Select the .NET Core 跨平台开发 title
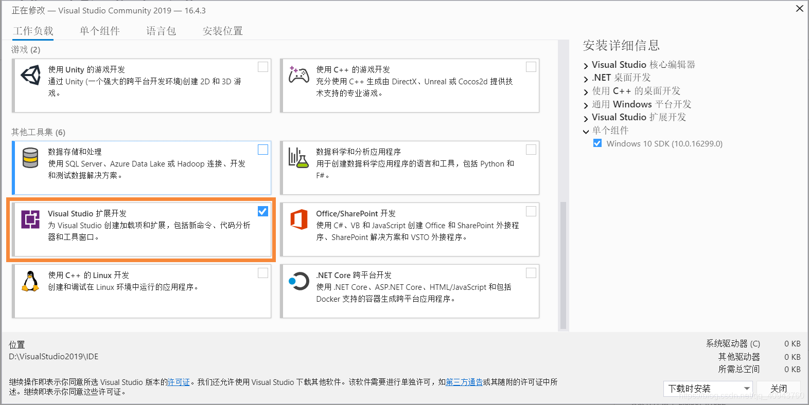The width and height of the screenshot is (809, 405). coord(354,275)
